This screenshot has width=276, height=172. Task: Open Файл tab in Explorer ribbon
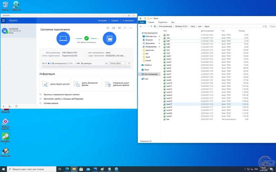click(x=142, y=22)
